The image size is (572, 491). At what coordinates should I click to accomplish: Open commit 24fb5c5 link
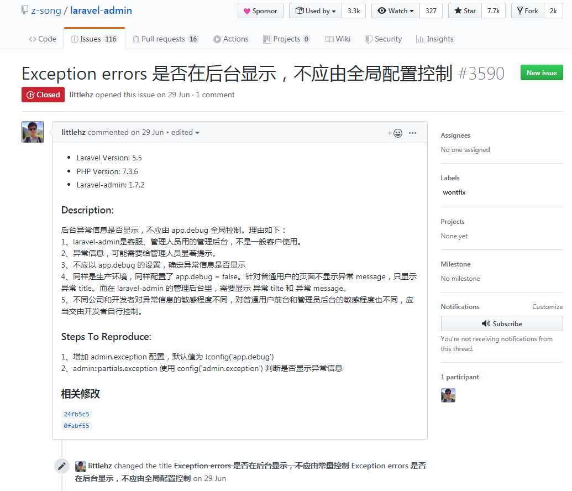[x=76, y=414]
